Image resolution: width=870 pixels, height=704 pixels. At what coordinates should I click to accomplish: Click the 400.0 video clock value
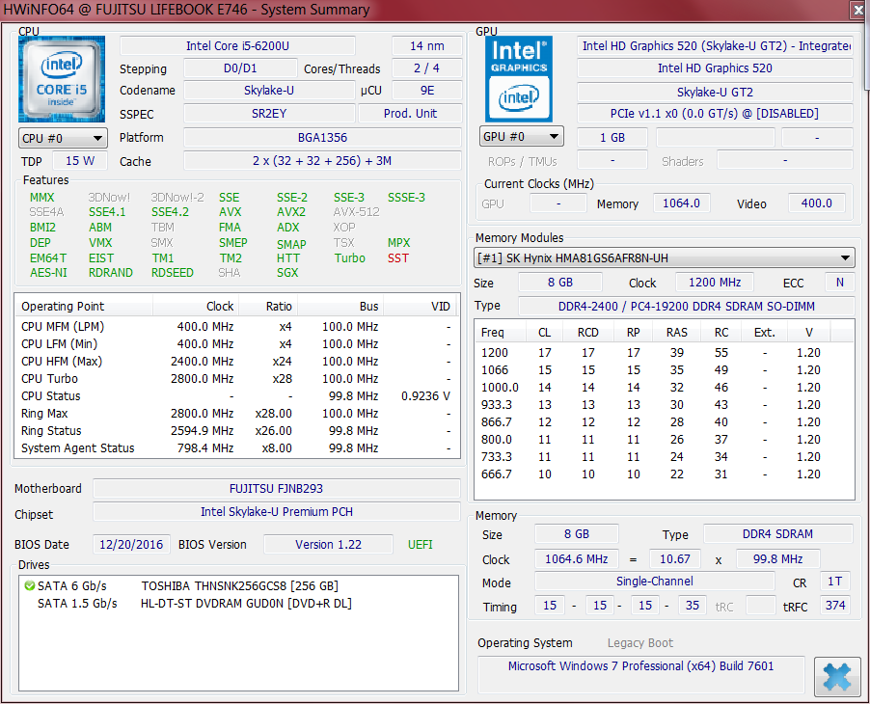pyautogui.click(x=817, y=203)
